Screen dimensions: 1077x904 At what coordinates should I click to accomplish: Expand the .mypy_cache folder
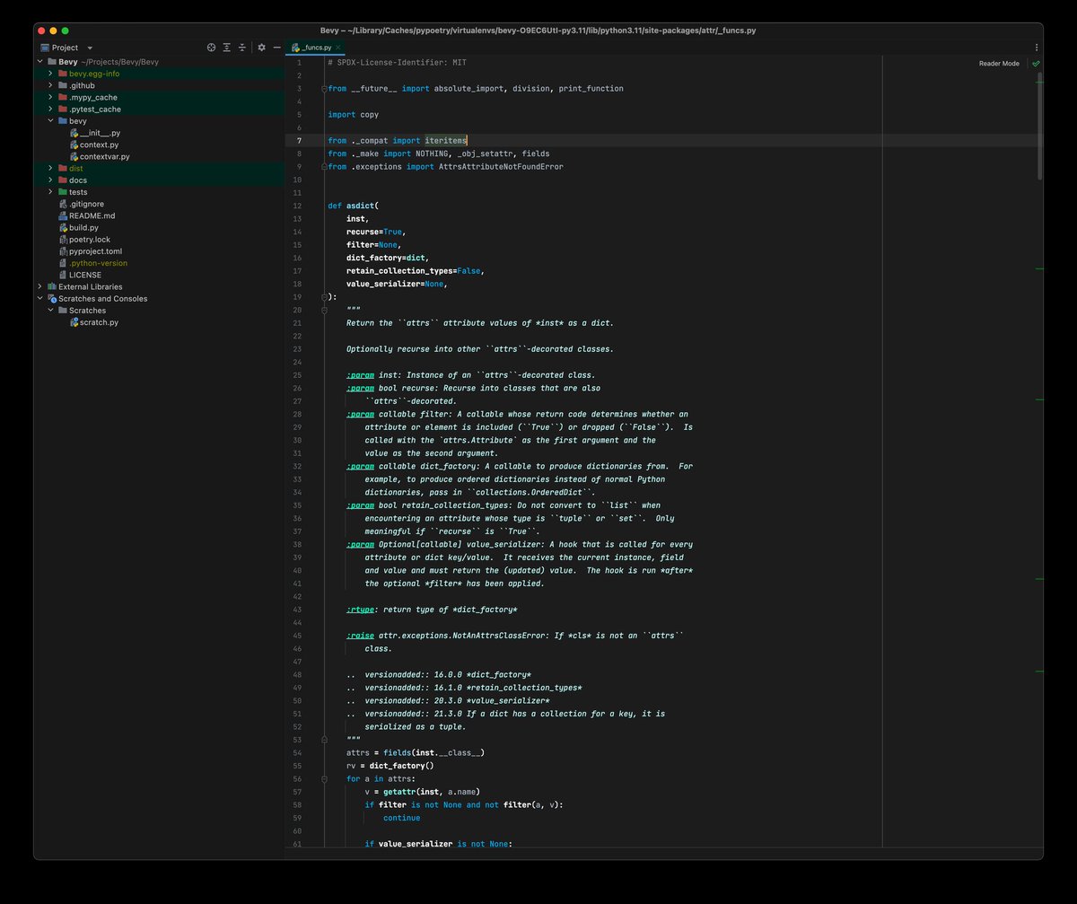pyautogui.click(x=51, y=97)
